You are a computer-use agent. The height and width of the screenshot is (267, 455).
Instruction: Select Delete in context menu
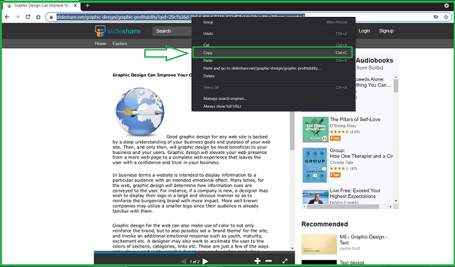tap(274, 76)
